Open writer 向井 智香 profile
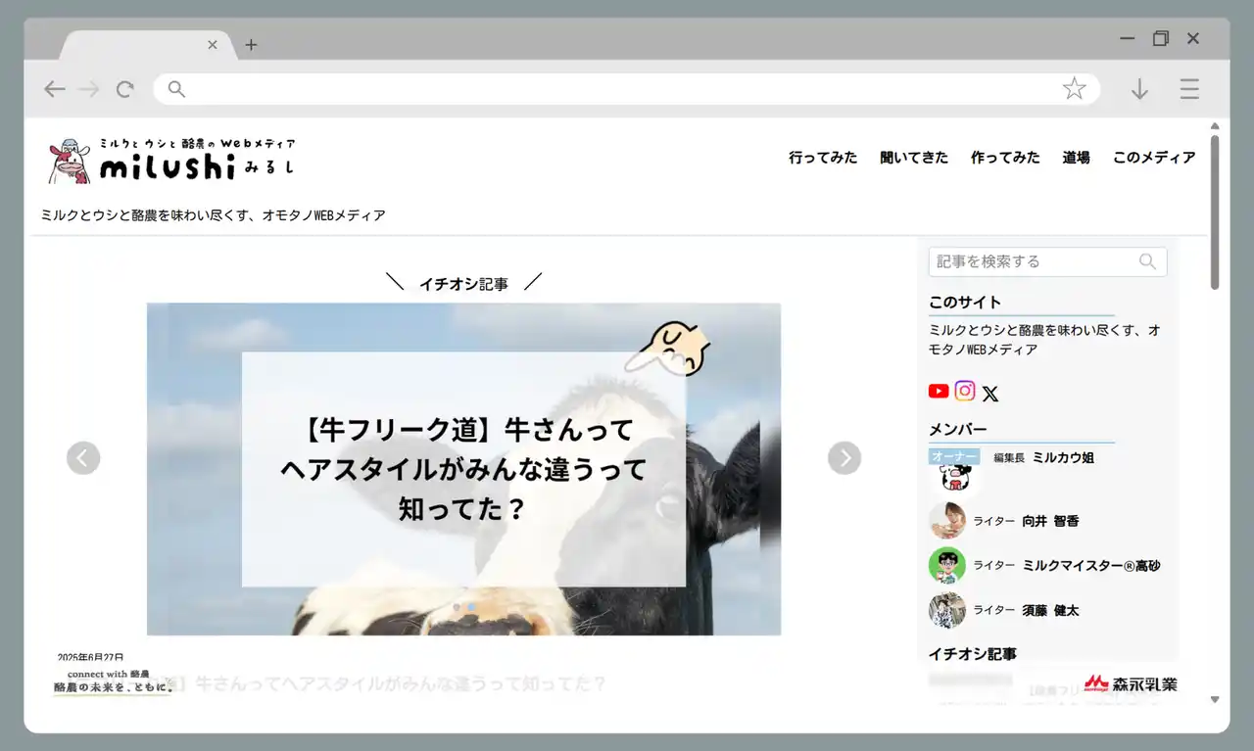 click(1050, 521)
